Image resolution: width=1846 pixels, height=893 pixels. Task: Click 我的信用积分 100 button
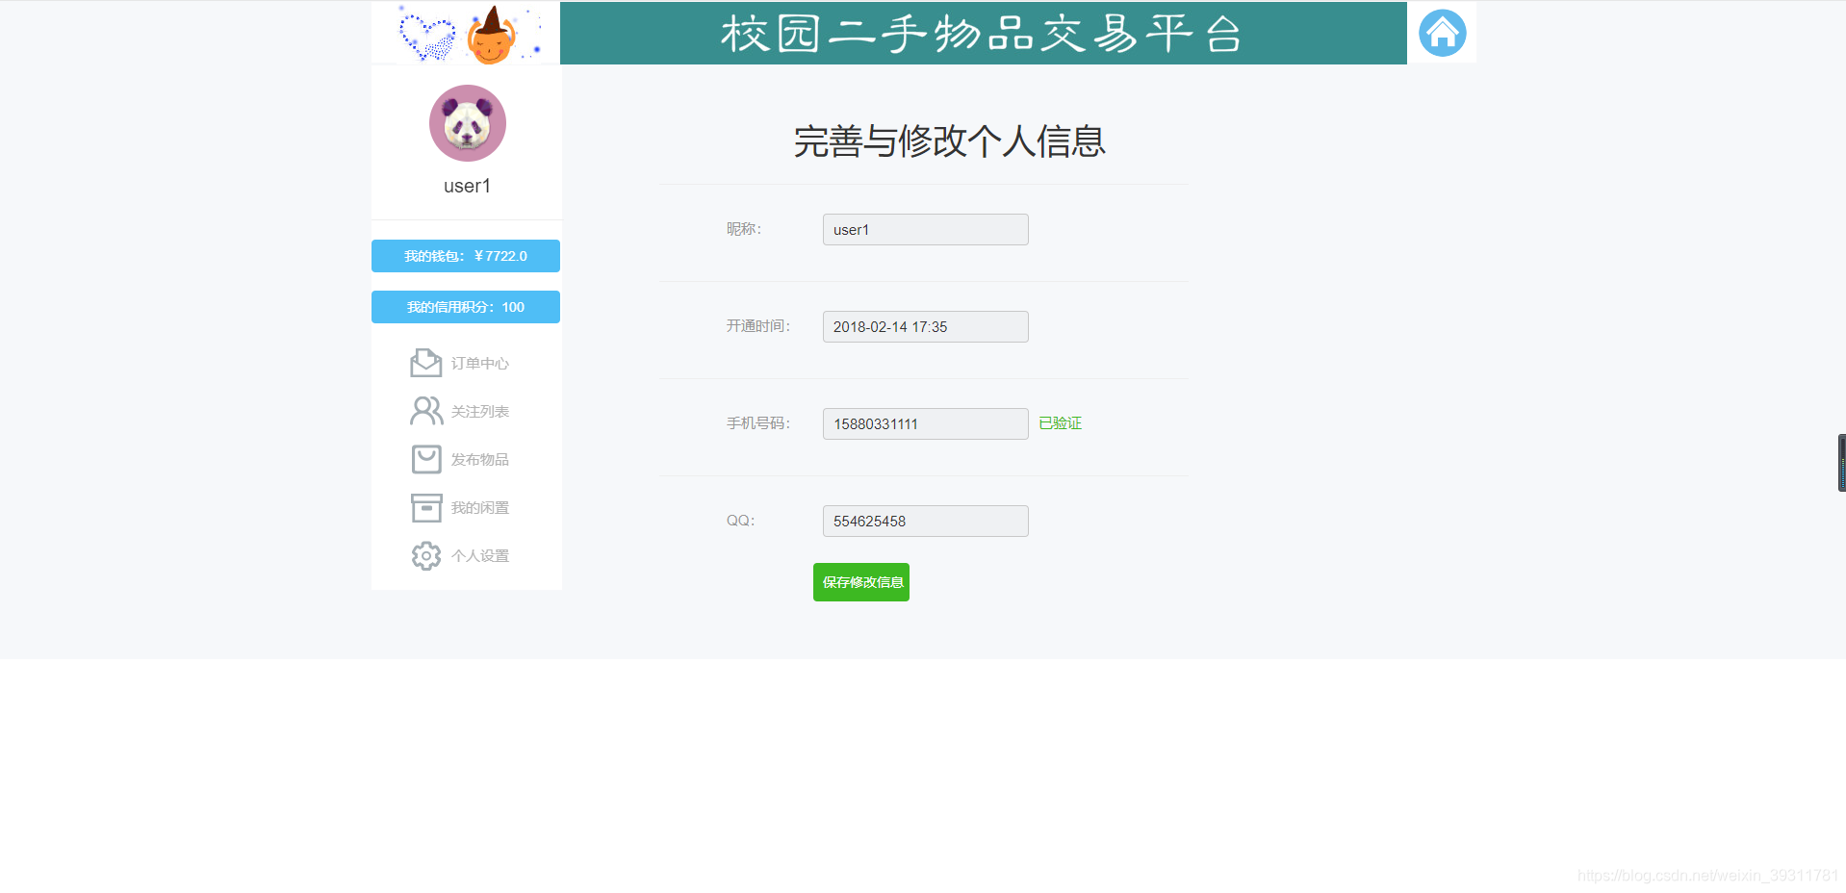coord(465,306)
